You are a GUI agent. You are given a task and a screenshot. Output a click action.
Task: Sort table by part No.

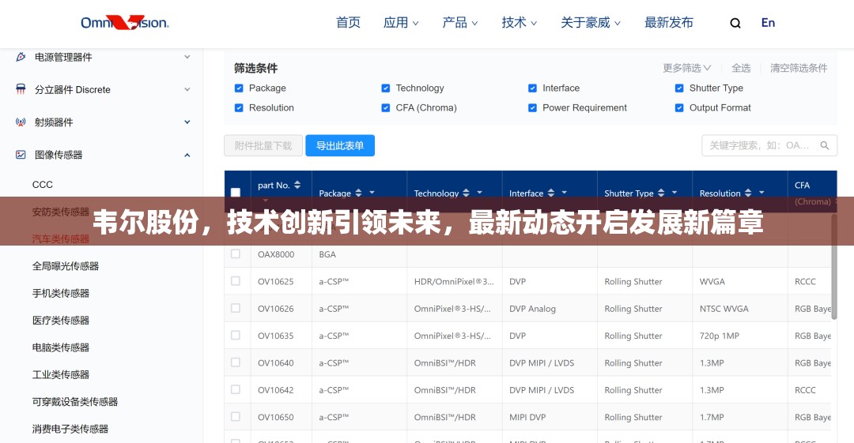point(297,185)
